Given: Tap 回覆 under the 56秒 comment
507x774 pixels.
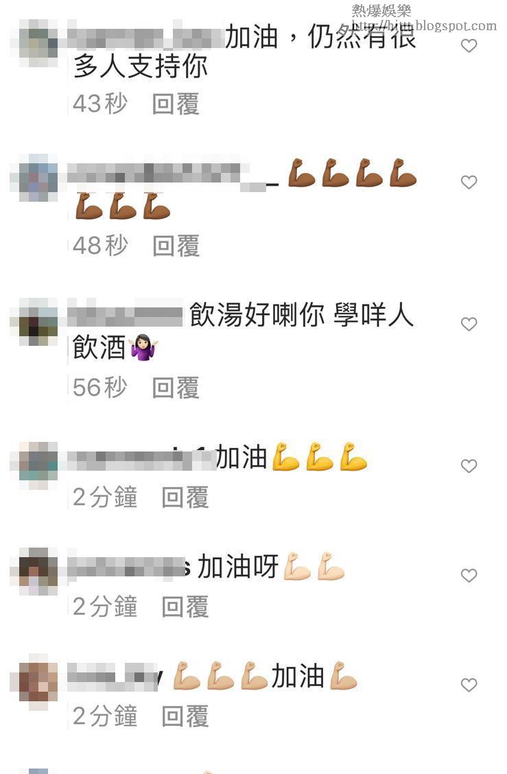Looking at the screenshot, I should [176, 388].
